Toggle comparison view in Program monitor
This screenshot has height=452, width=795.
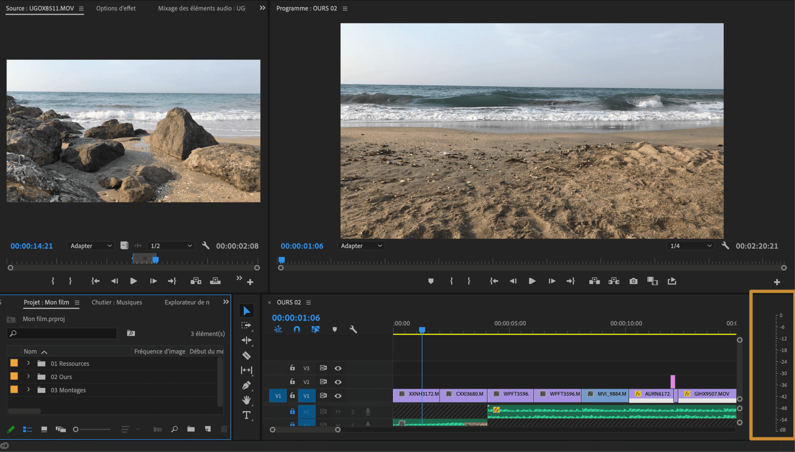(653, 281)
